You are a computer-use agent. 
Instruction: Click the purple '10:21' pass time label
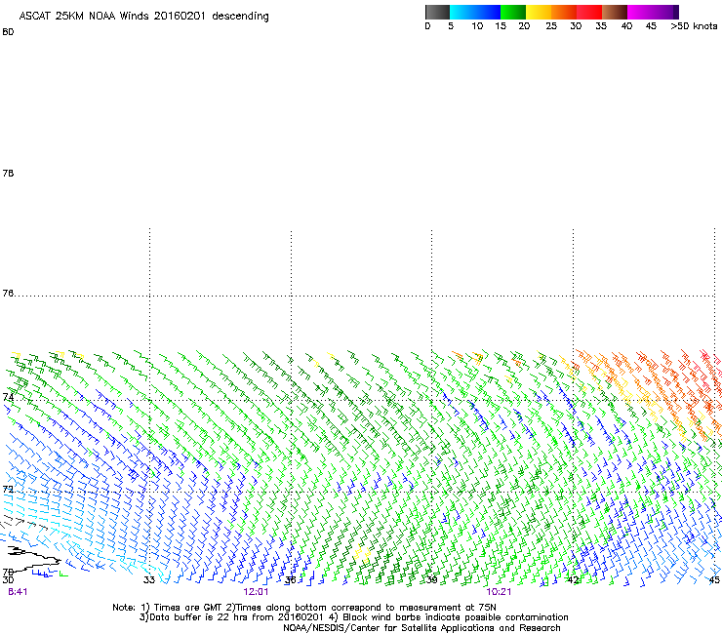pyautogui.click(x=499, y=592)
